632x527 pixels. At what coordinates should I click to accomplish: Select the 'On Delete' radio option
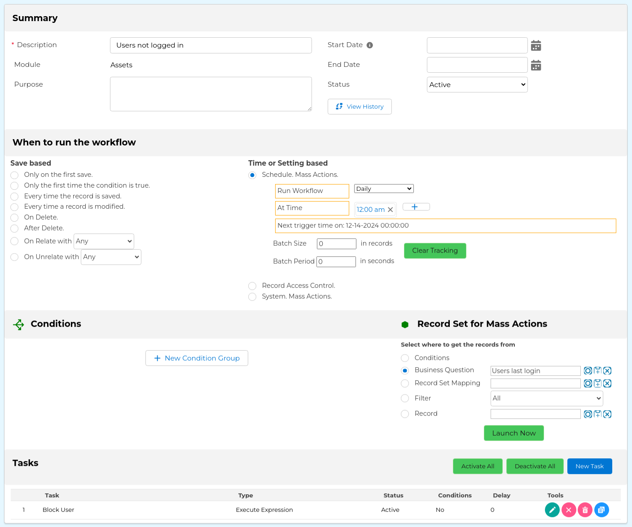click(14, 218)
